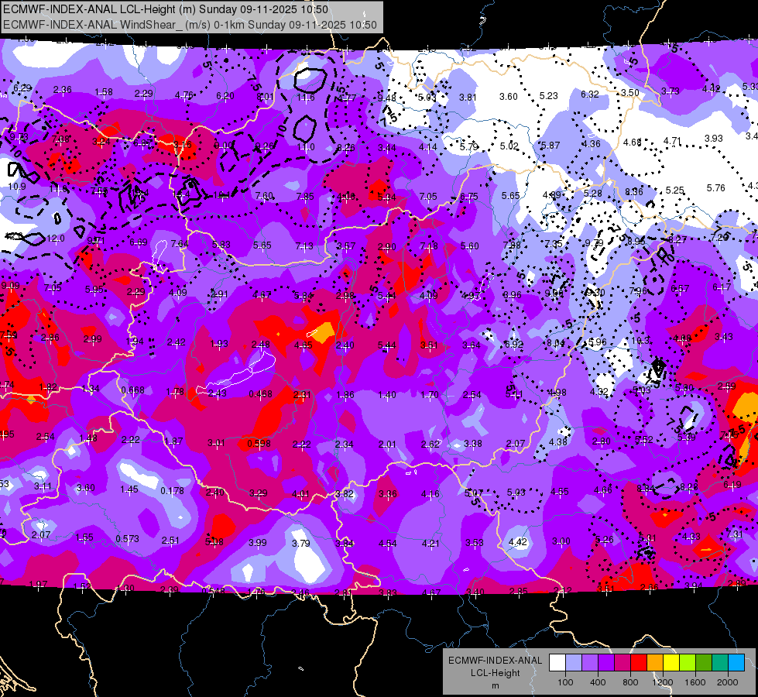Viewport: 758px width, 697px height.
Task: Click the wind shear value 4.42
Action: [518, 542]
